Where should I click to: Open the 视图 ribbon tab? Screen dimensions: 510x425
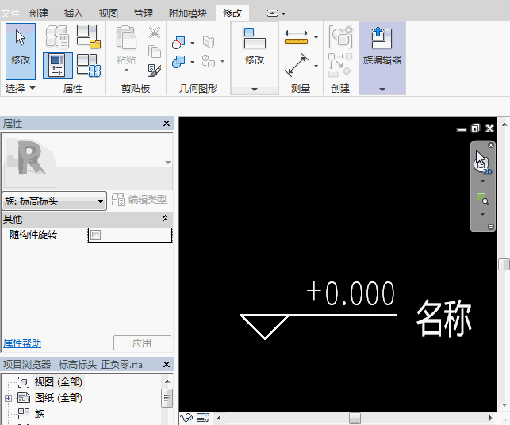click(108, 13)
